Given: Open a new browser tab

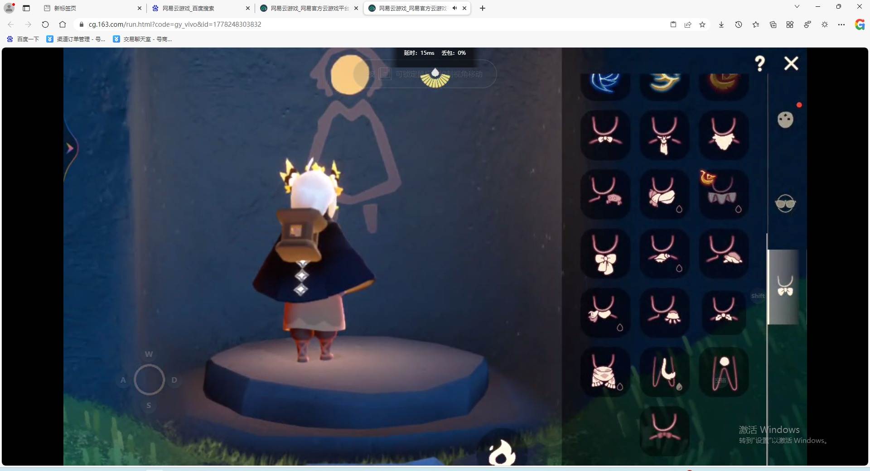Looking at the screenshot, I should tap(483, 8).
